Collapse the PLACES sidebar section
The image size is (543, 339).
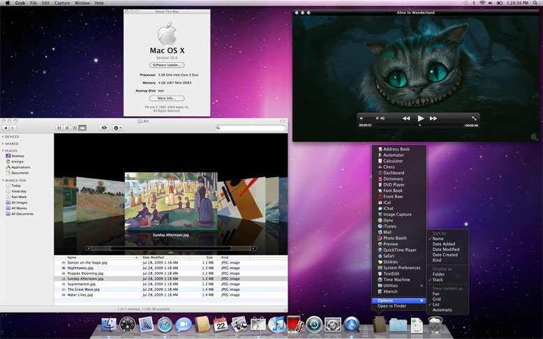(x=3, y=151)
